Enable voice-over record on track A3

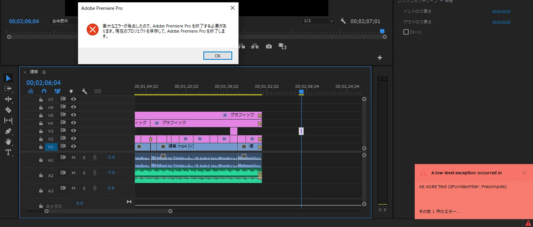click(95, 188)
